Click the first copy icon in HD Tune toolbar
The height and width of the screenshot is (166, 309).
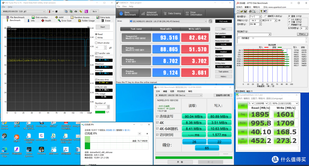click(x=66, y=11)
